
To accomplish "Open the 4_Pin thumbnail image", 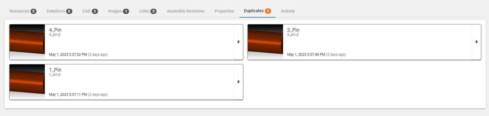I will pos(27,42).
